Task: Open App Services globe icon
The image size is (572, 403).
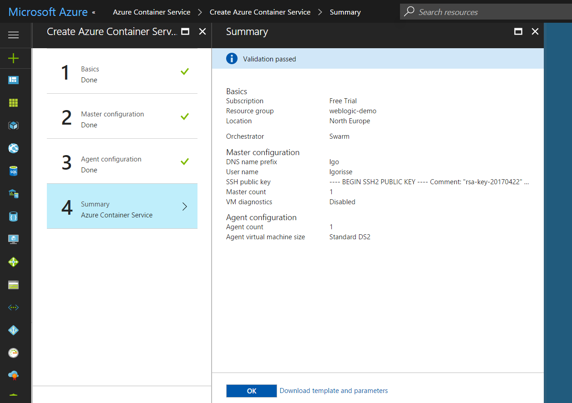Action: point(14,148)
